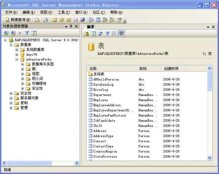Click the disconnect icon in Object Explorer

click(13, 33)
